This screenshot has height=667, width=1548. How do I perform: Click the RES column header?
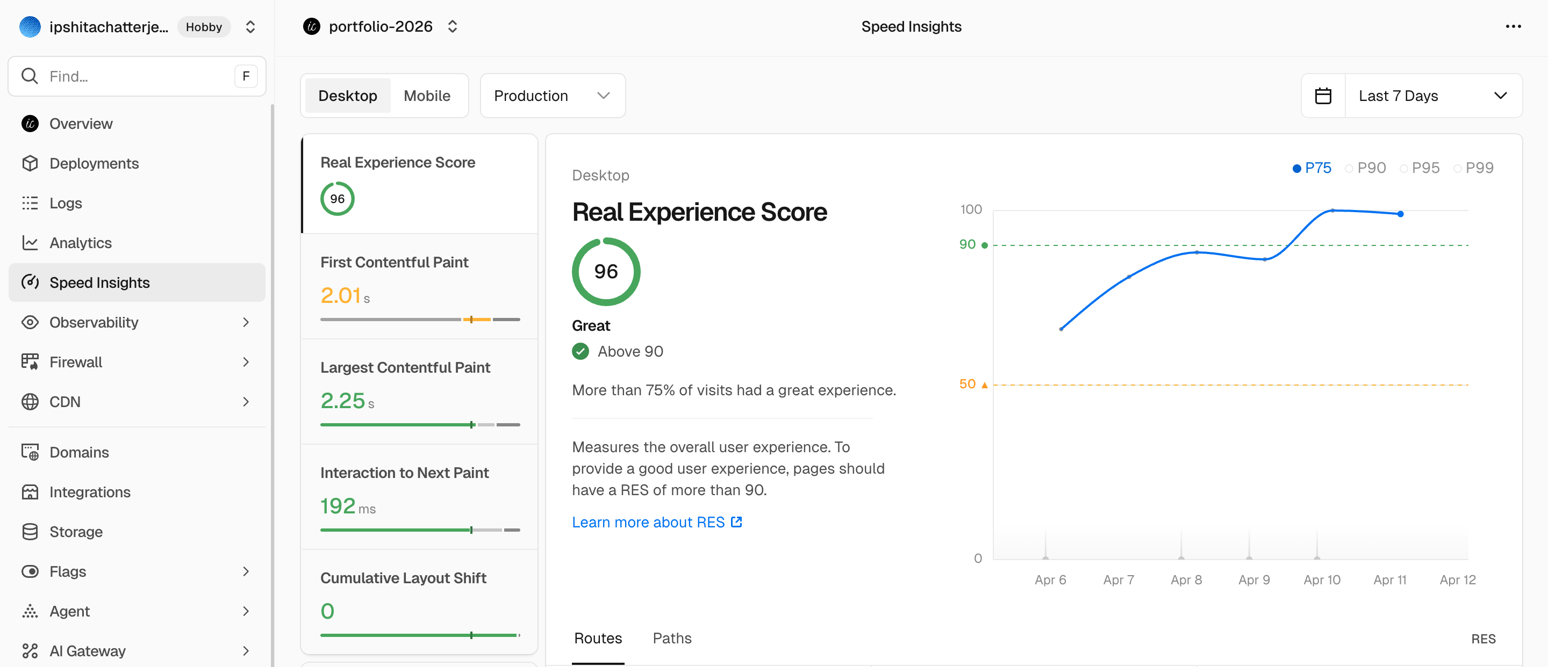click(1483, 639)
